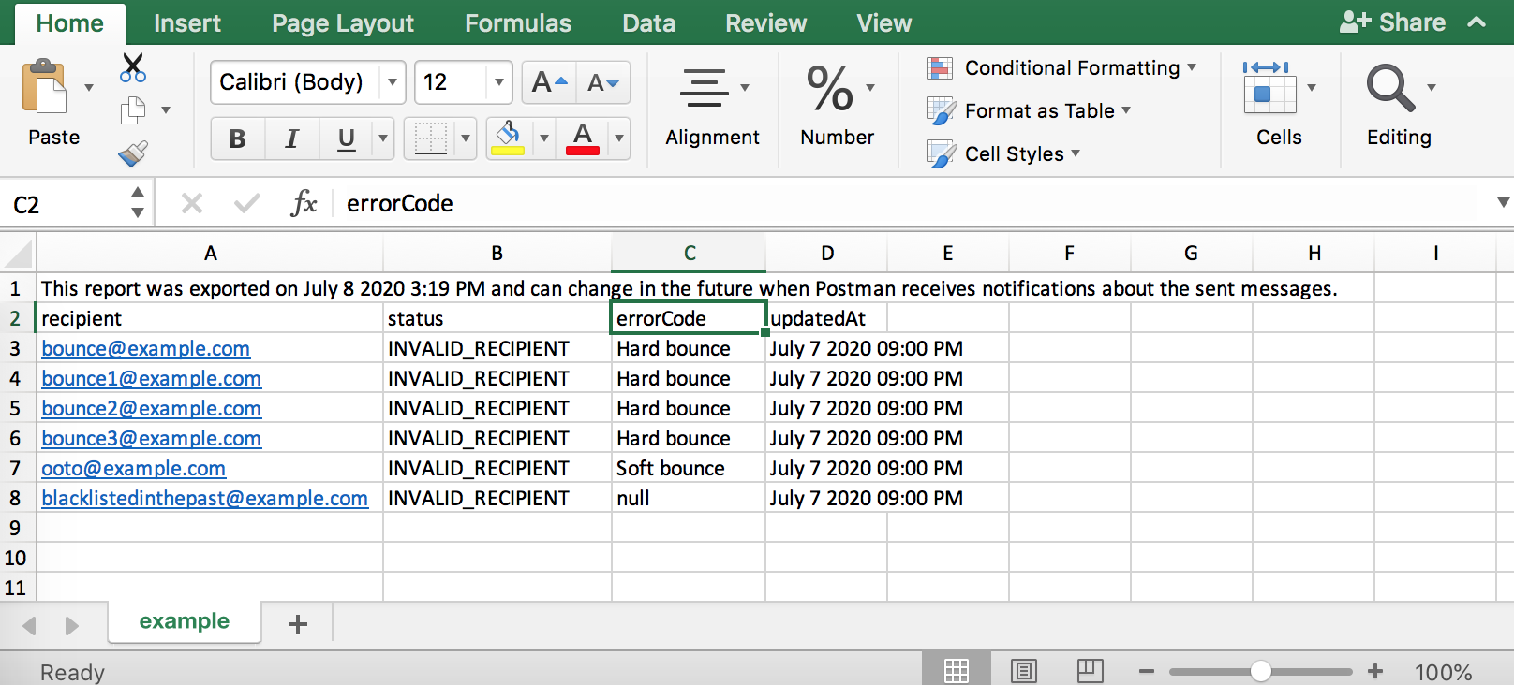
Task: Select column A header
Action: coord(210,254)
